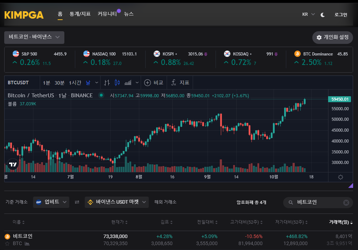Select the 홈 tab

coord(60,14)
